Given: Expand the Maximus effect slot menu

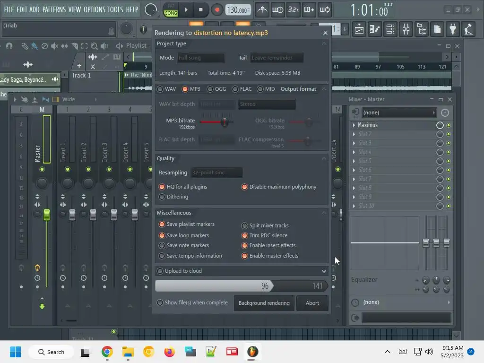Looking at the screenshot, I should (354, 125).
